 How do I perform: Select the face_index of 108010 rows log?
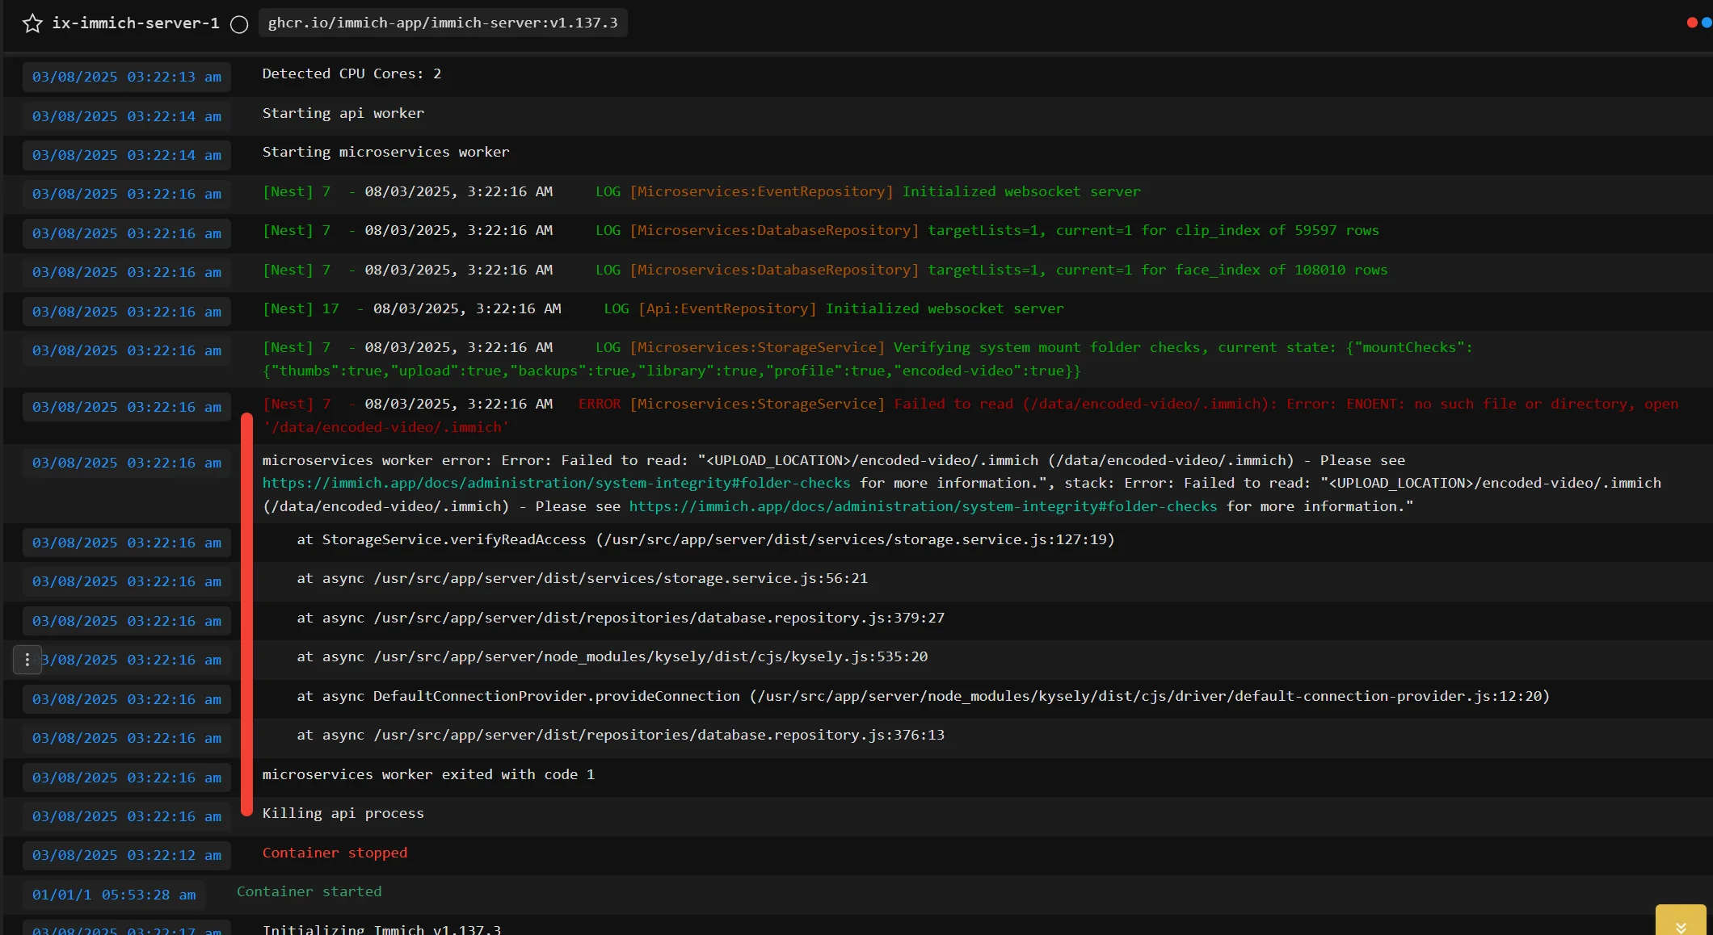coord(825,270)
